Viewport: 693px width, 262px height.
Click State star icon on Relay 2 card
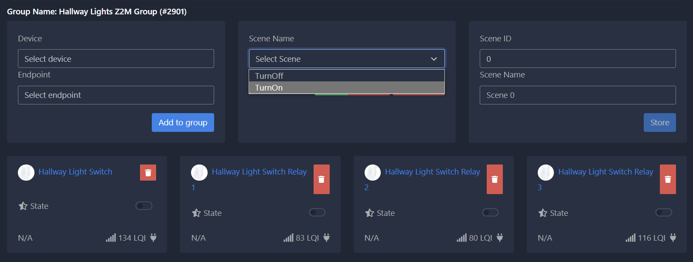[369, 213]
